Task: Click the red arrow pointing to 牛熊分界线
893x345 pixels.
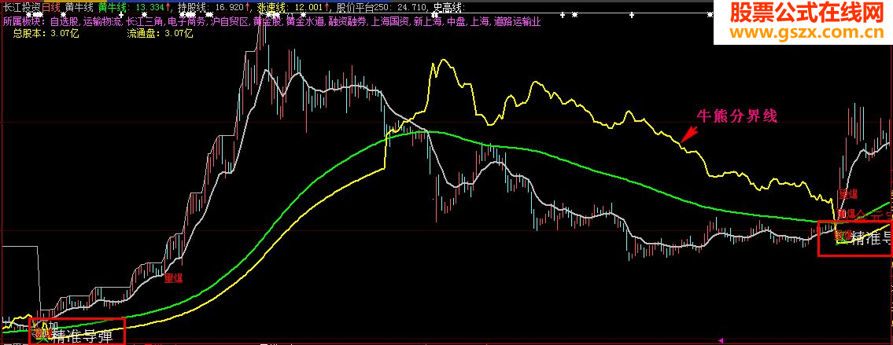Action: tap(689, 135)
